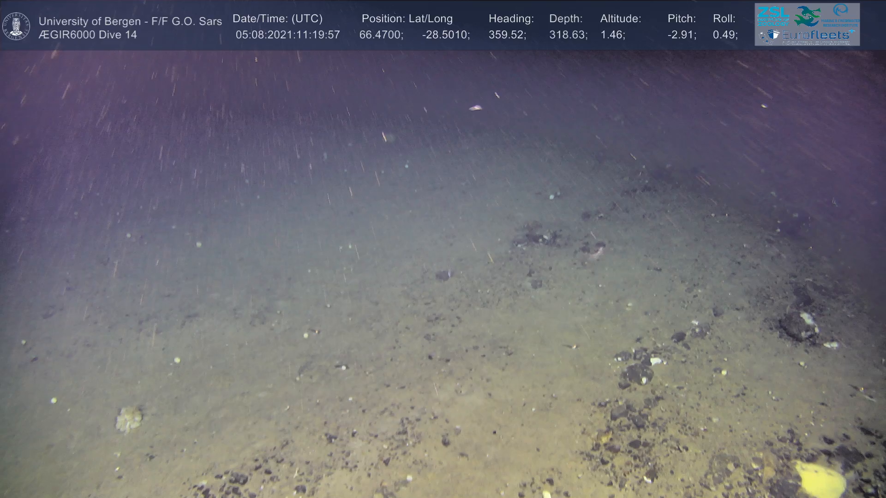Image resolution: width=886 pixels, height=498 pixels.
Task: Click the ZSL Institute of Zoology logo
Action: [773, 16]
